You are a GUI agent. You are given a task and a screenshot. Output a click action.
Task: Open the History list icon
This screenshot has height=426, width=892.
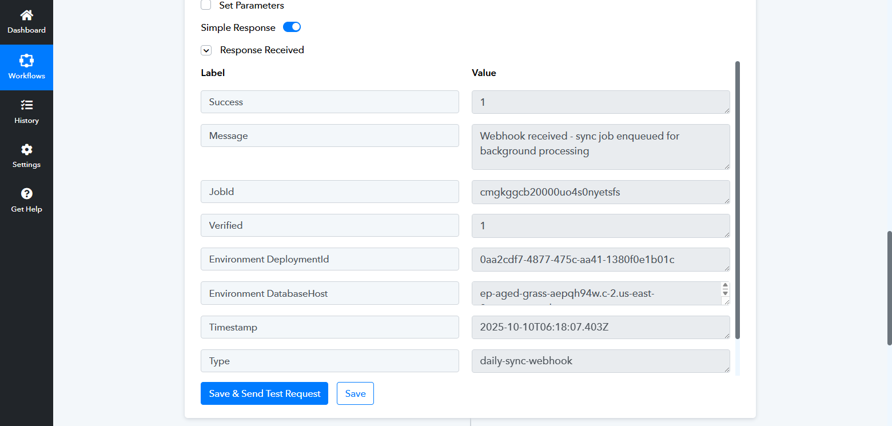[26, 105]
